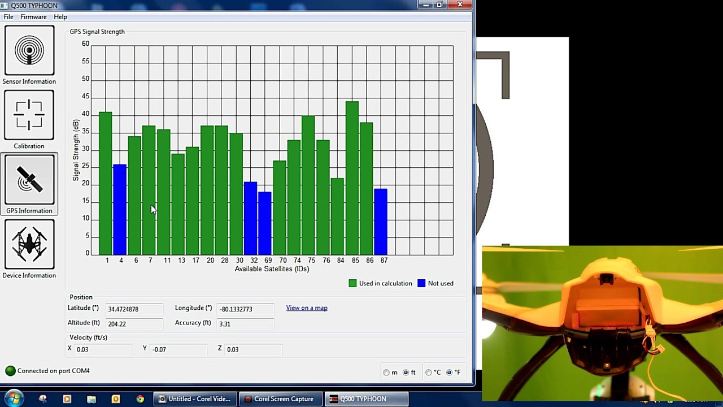This screenshot has height=407, width=723.
Task: Click the green bar for satellite 75
Action: click(x=308, y=185)
